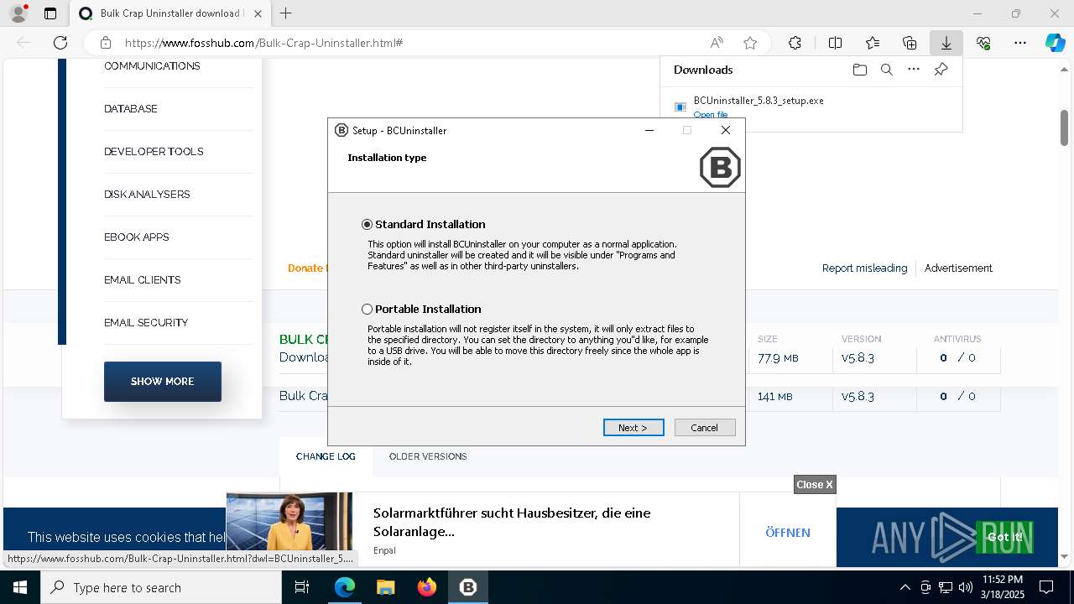This screenshot has width=1074, height=604.
Task: Launch Firefox from taskbar
Action: point(426,587)
